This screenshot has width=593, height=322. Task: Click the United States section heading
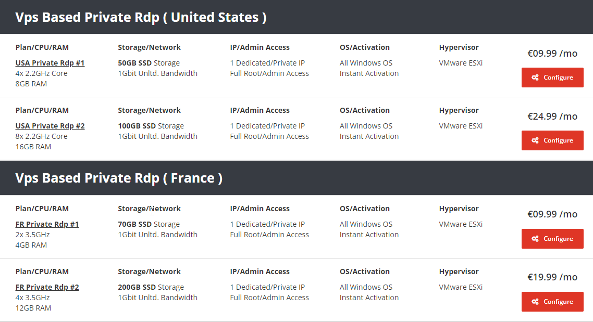pyautogui.click(x=141, y=17)
